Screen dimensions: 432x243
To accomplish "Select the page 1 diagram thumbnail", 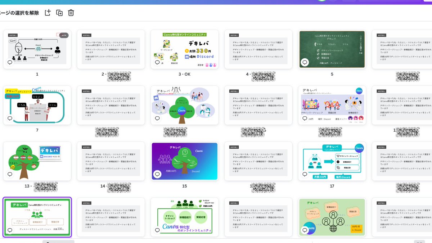I will pyautogui.click(x=37, y=49).
